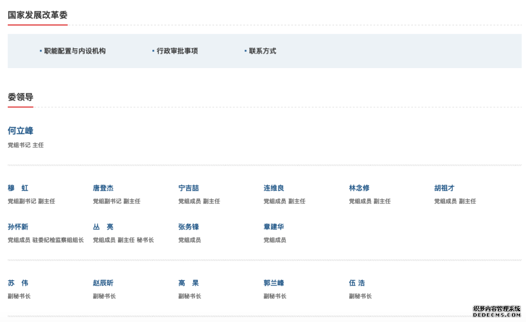Click 副秘书长 under 郭兰峰
The image size is (526, 322).
tap(275, 297)
